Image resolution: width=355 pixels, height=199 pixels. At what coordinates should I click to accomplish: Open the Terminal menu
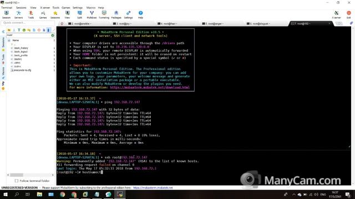[x=7, y=8]
